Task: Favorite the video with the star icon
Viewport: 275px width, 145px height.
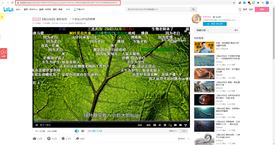Action: pos(63,139)
